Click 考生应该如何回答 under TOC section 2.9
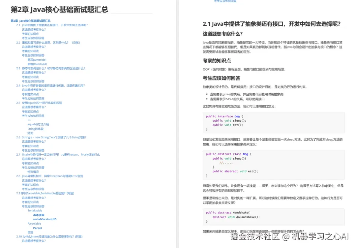This screenshot has height=248, width=356. pyautogui.click(x=33, y=206)
